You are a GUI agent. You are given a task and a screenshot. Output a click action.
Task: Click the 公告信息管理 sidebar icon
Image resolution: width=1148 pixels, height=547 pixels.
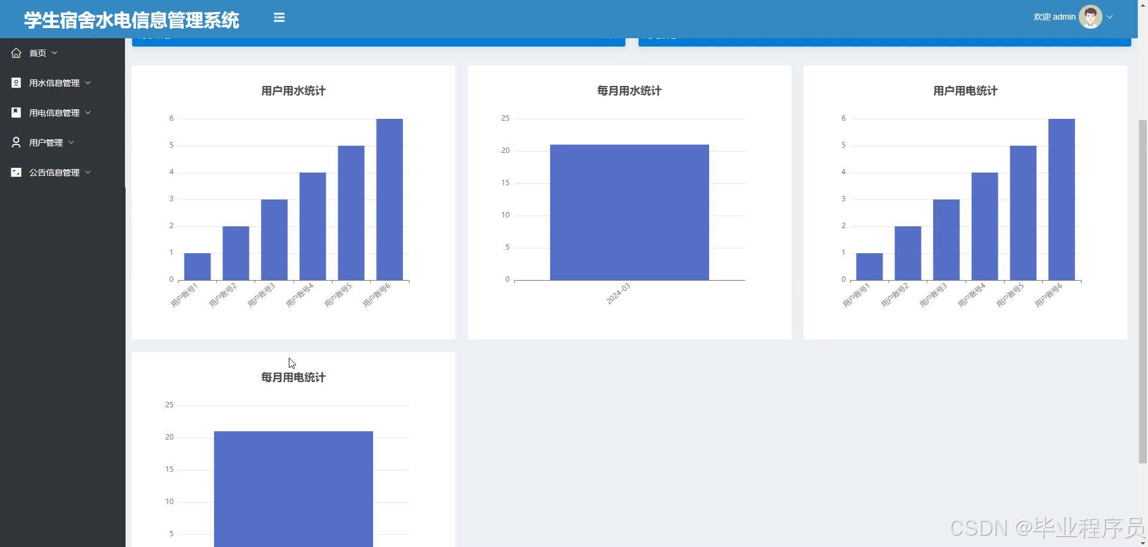[x=16, y=173]
